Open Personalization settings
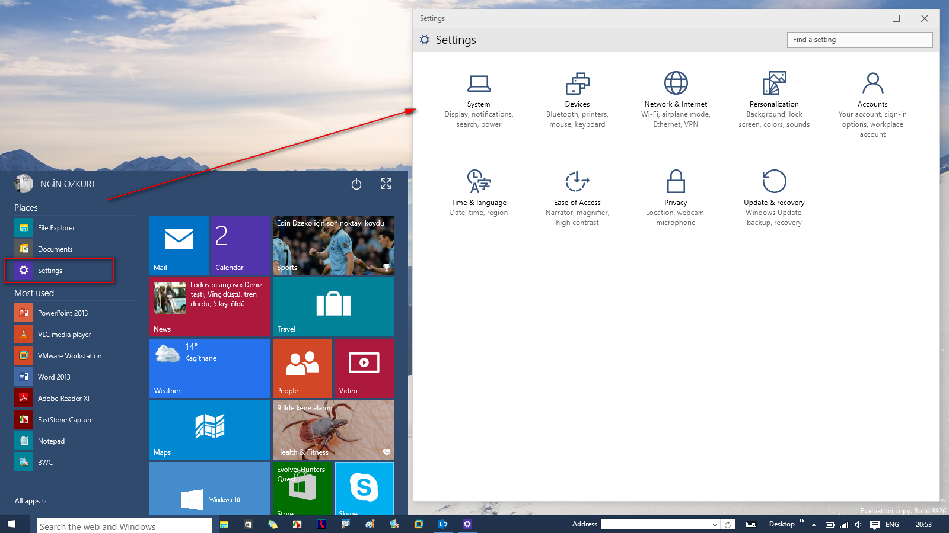This screenshot has width=949, height=533. 774,101
